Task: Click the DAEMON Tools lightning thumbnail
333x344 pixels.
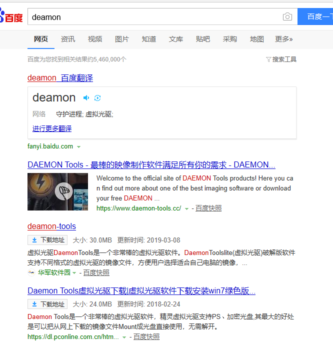Action: 57,191
